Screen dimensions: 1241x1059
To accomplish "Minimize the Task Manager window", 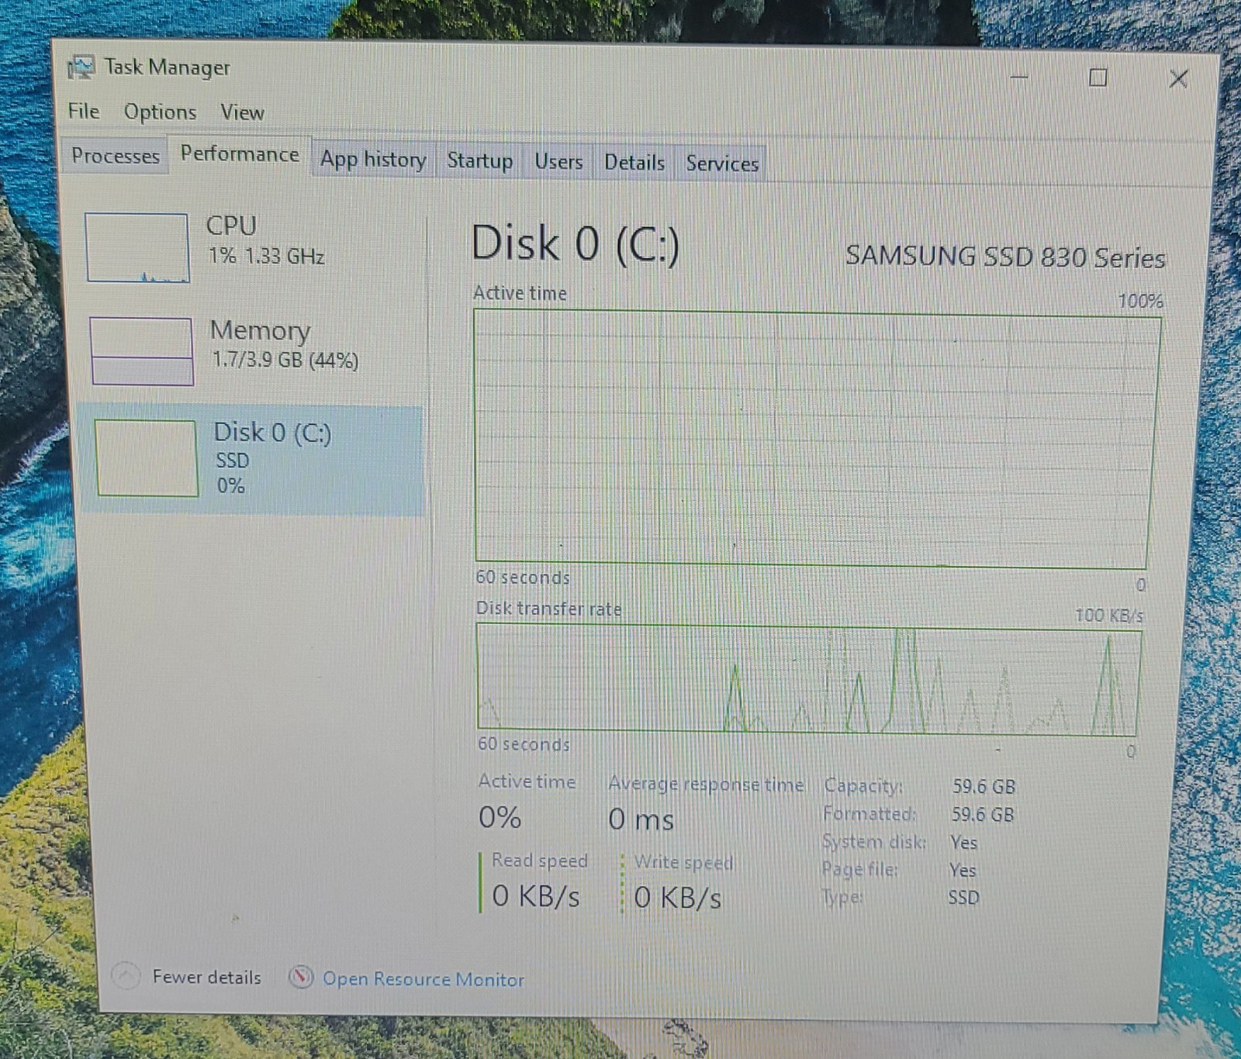I will [x=1019, y=76].
